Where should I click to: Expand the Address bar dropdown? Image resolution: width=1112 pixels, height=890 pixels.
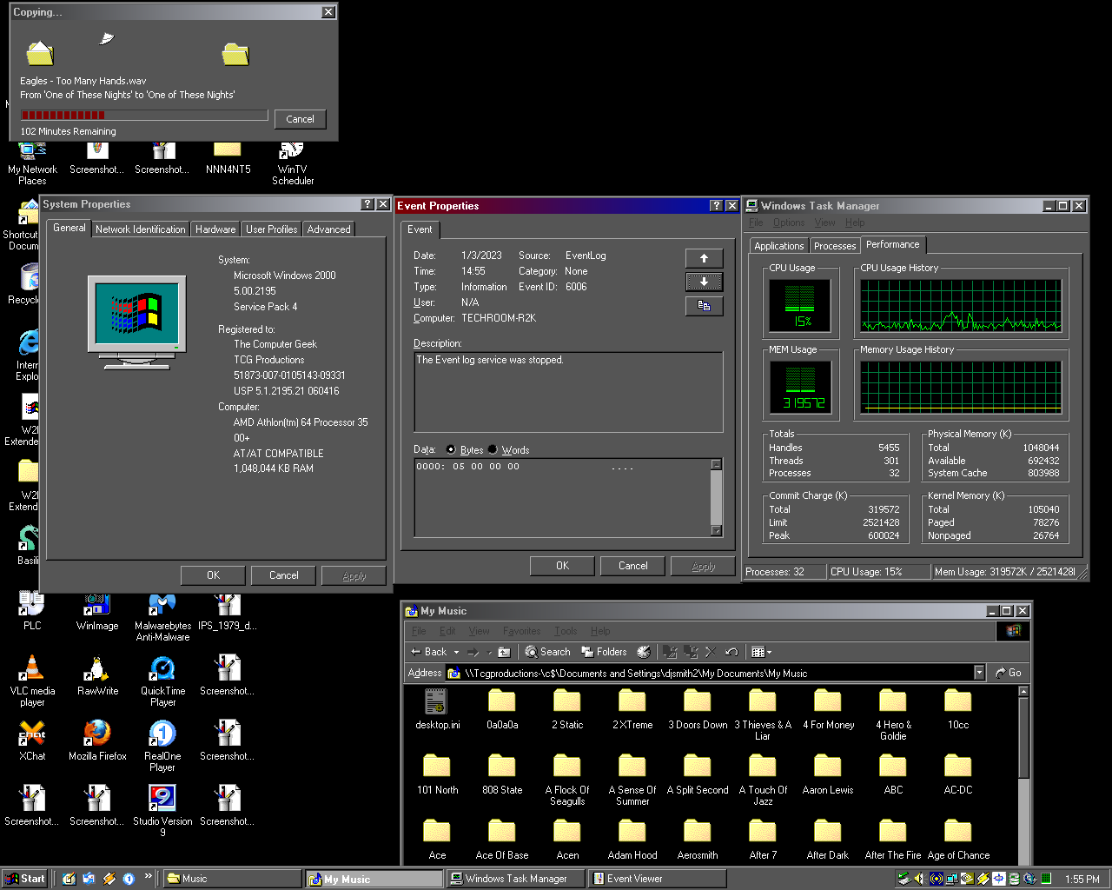pyautogui.click(x=979, y=673)
